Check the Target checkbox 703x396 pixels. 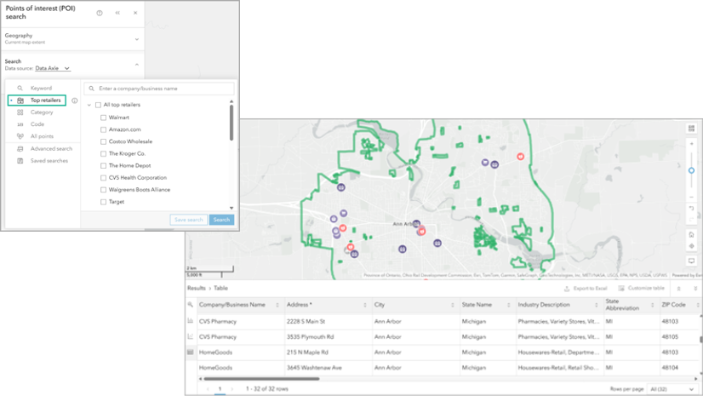point(104,203)
